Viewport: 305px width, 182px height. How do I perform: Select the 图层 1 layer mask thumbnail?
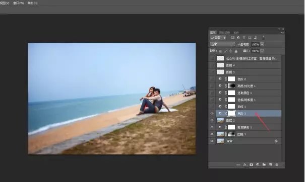[x=231, y=134]
